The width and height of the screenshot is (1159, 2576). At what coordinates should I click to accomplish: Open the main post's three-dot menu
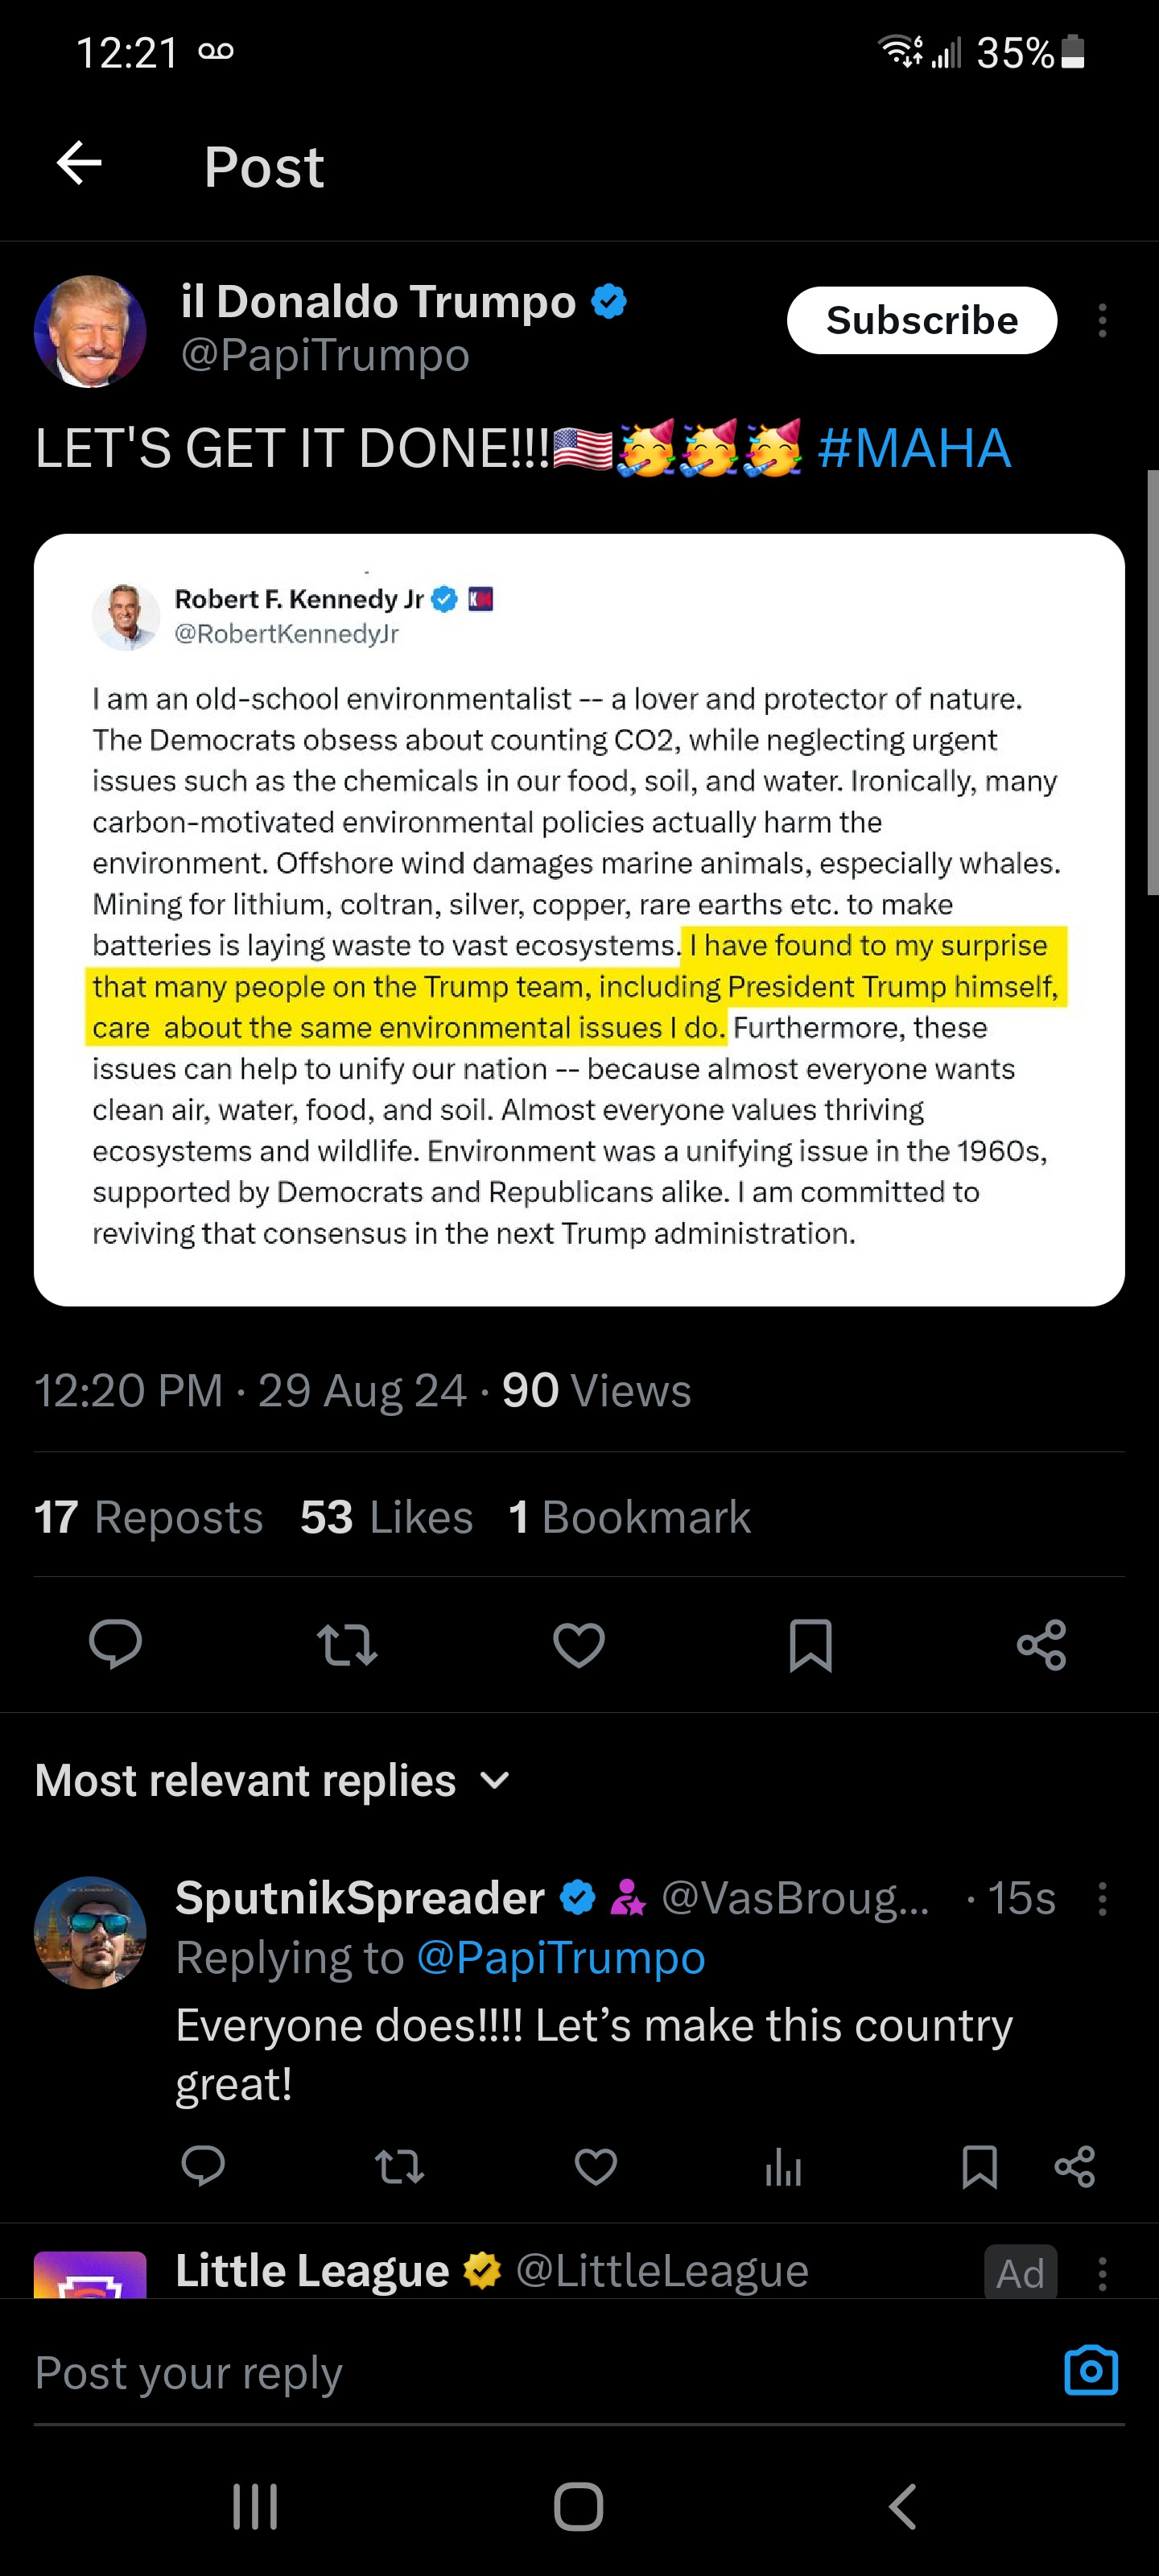tap(1102, 321)
